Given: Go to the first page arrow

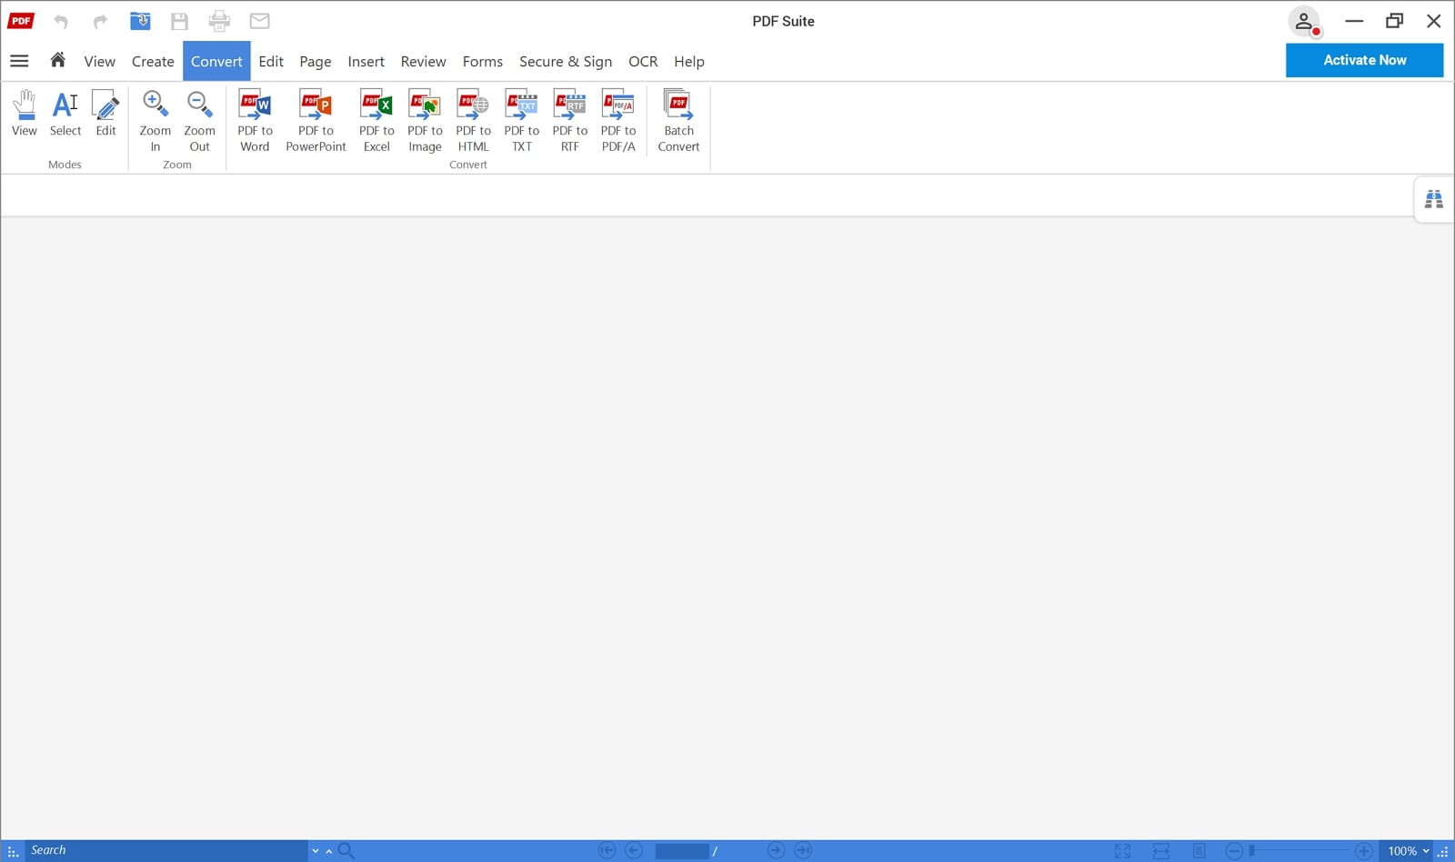Looking at the screenshot, I should click(x=607, y=851).
